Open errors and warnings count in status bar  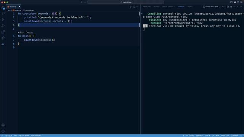9,135
